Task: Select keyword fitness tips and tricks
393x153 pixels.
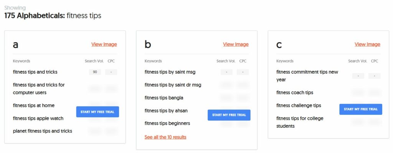Action: (35, 72)
